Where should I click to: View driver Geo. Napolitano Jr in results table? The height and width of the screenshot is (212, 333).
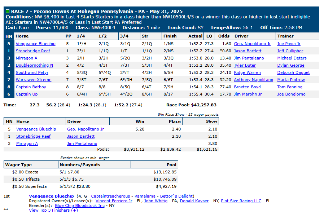[x=252, y=44]
